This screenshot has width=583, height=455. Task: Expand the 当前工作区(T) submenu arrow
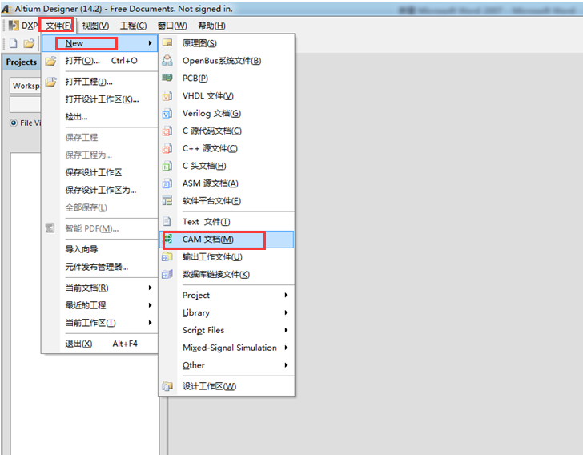click(150, 323)
